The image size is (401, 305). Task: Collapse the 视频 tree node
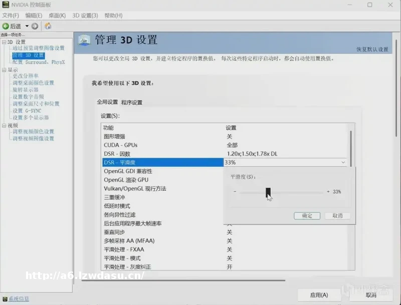point(4,125)
